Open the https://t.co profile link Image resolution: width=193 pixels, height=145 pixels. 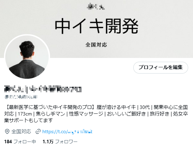tap(67, 131)
